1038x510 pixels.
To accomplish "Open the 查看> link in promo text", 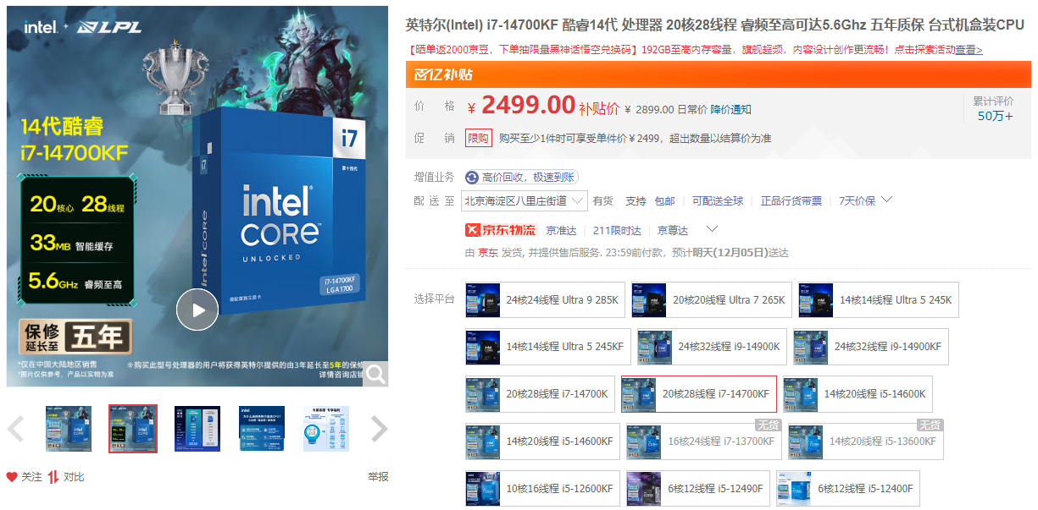I will coord(969,50).
